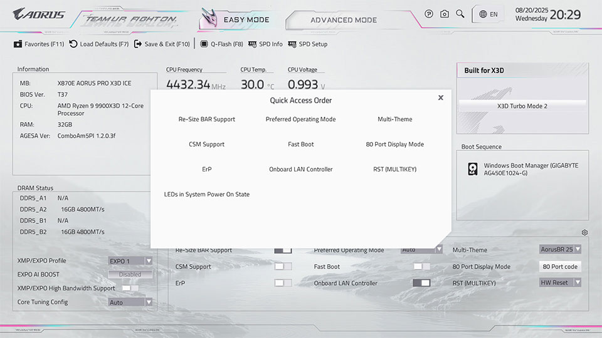Take a screenshot with the camera icon
The height and width of the screenshot is (338, 602).
pos(444,14)
